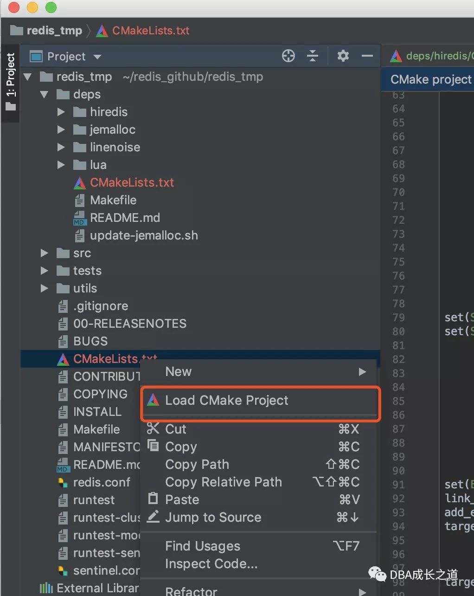The image size is (474, 596).
Task: Click line number 91 in the gutter
Action: click(399, 485)
